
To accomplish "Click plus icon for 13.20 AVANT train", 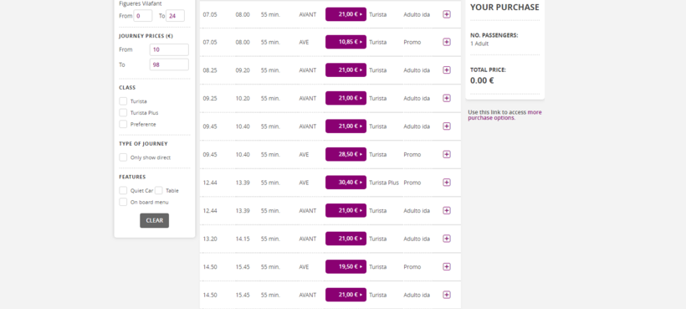I will point(446,239).
